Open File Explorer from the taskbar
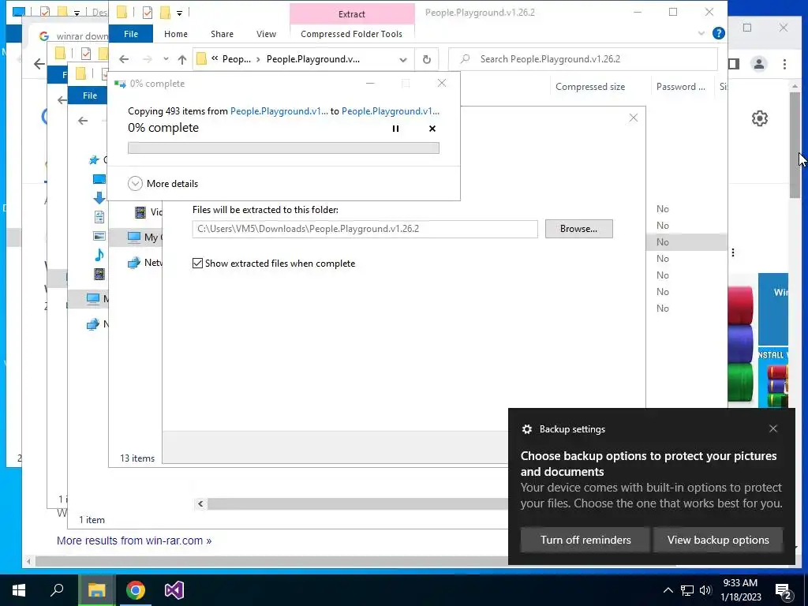Image resolution: width=808 pixels, height=606 pixels. click(96, 590)
